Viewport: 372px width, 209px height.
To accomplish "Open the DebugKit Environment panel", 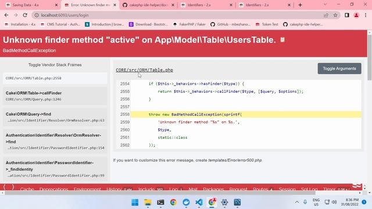I will (x=87, y=189).
